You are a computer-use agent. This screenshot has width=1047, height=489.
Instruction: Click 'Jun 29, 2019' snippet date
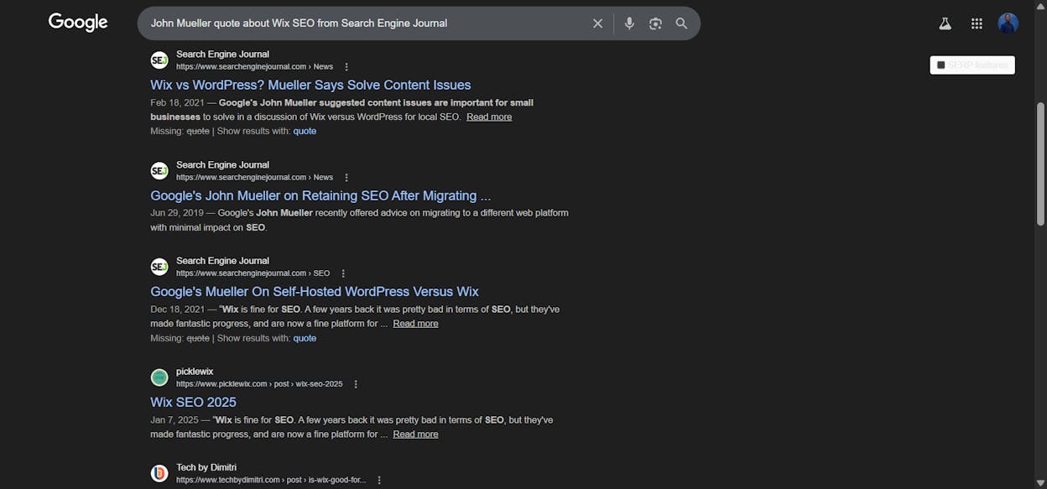coord(177,213)
